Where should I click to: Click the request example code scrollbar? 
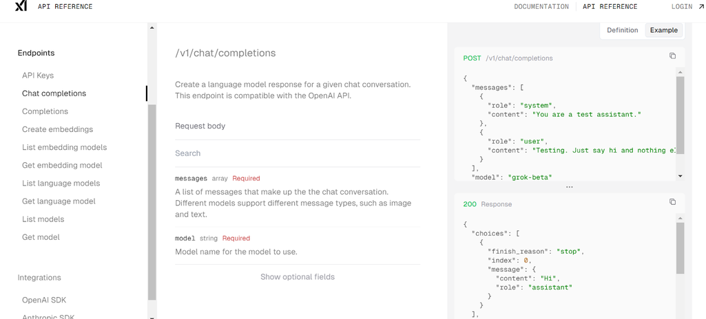(x=681, y=115)
